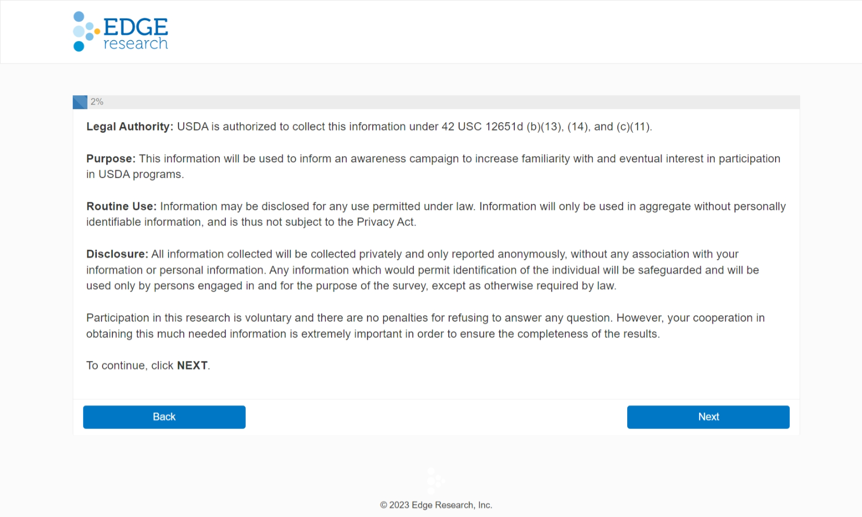The width and height of the screenshot is (862, 517).
Task: Click the 'Disclosure:' bold heading
Action: (x=117, y=254)
